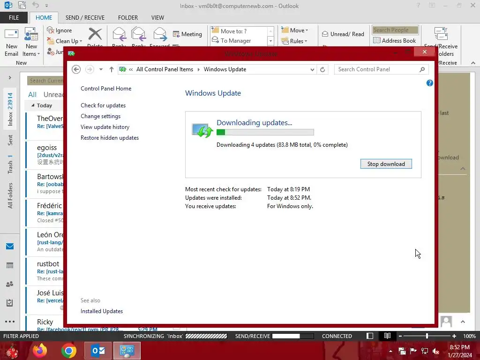Click Send/Receive All Folders icon
480x360 pixels.
[x=441, y=34]
